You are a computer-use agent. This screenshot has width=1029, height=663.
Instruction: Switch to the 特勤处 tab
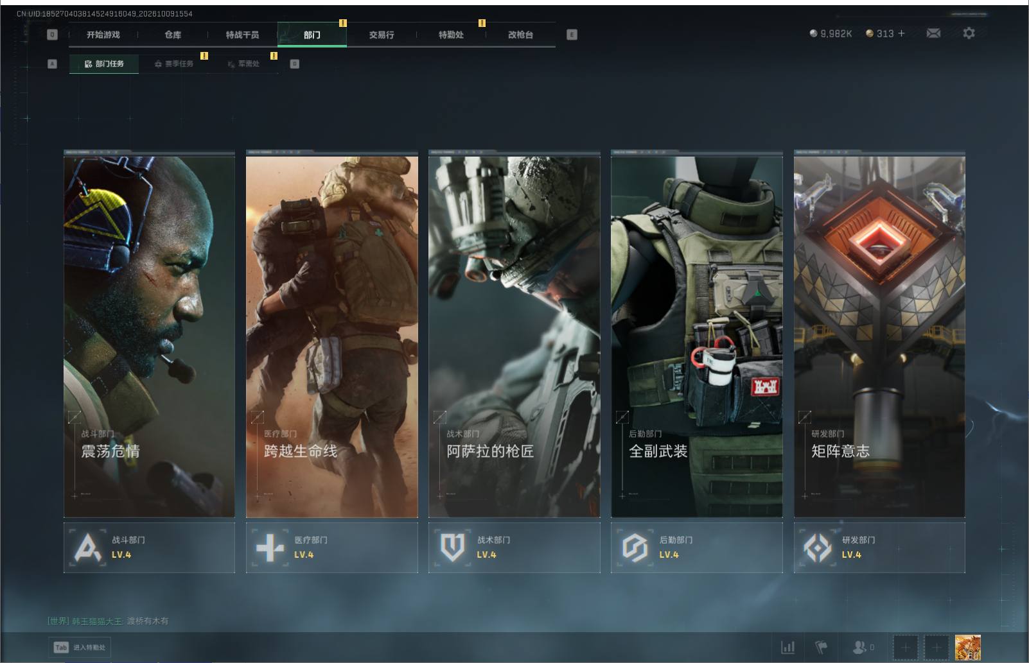coord(451,35)
